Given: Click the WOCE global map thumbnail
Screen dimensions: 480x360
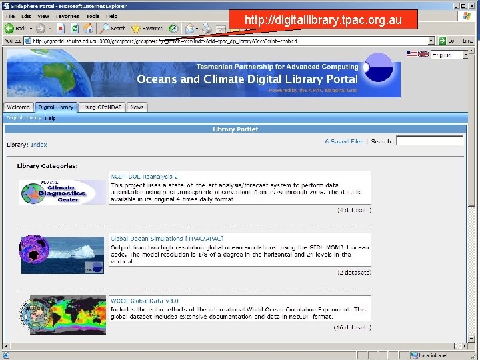Looking at the screenshot, I should point(63,315).
